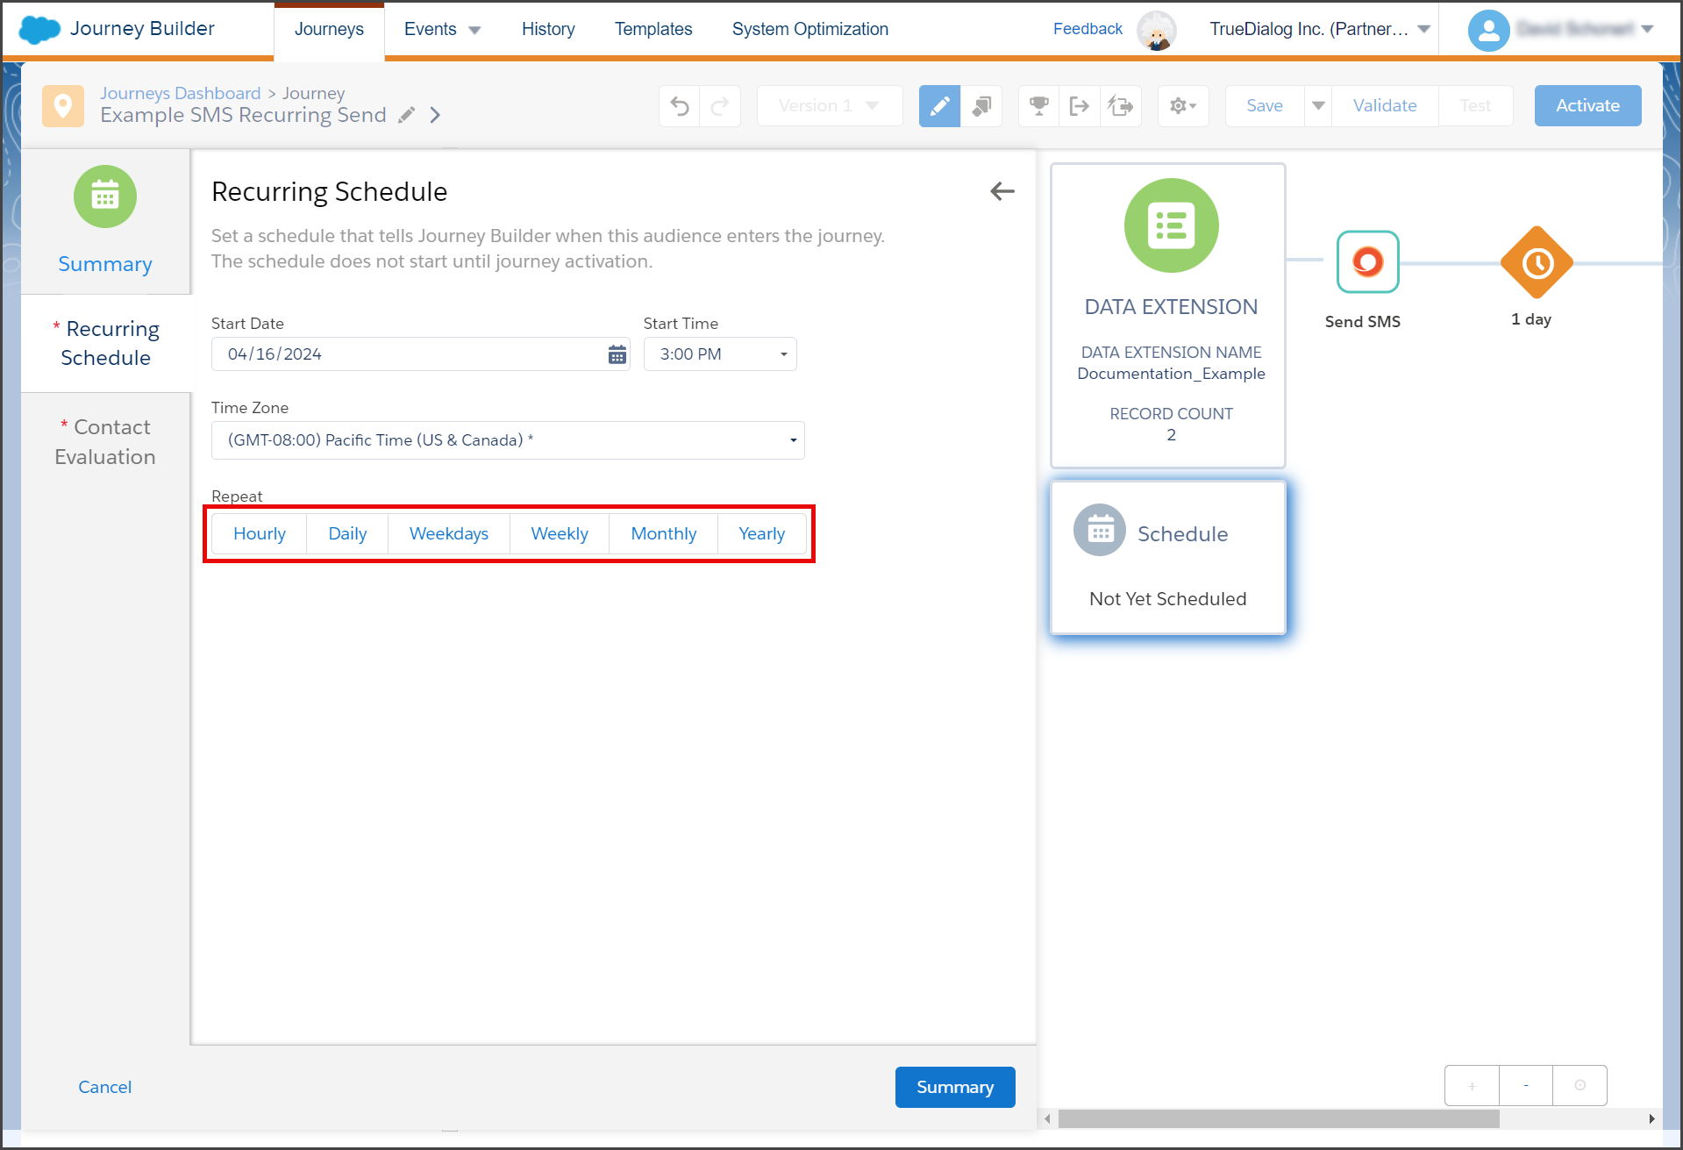Open the gear settings icon

pos(1183,106)
